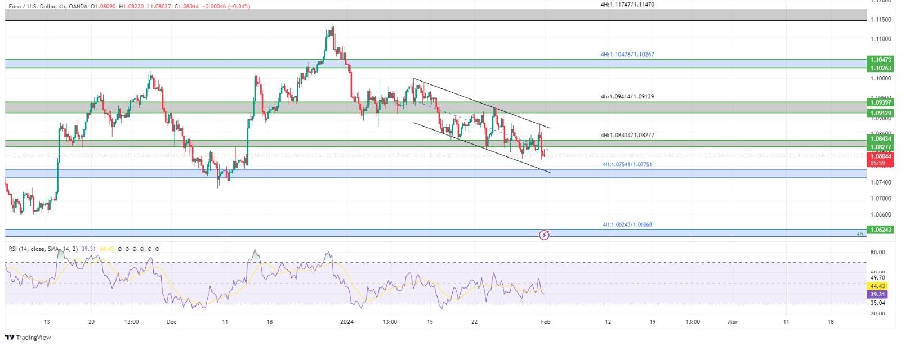901x346 pixels.
Task: Click the small 4H text in bottom zone
Action: pos(860,234)
